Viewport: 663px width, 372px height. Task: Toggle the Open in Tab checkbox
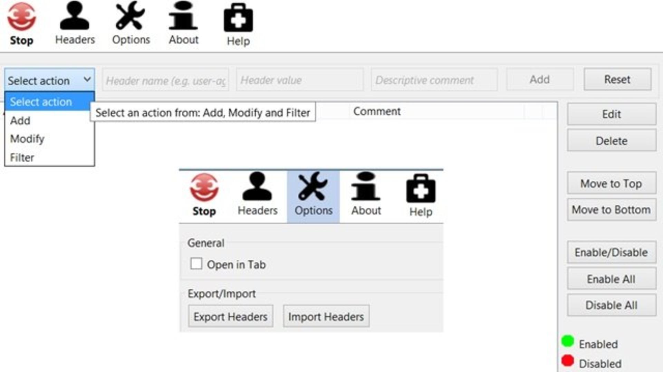coord(196,264)
